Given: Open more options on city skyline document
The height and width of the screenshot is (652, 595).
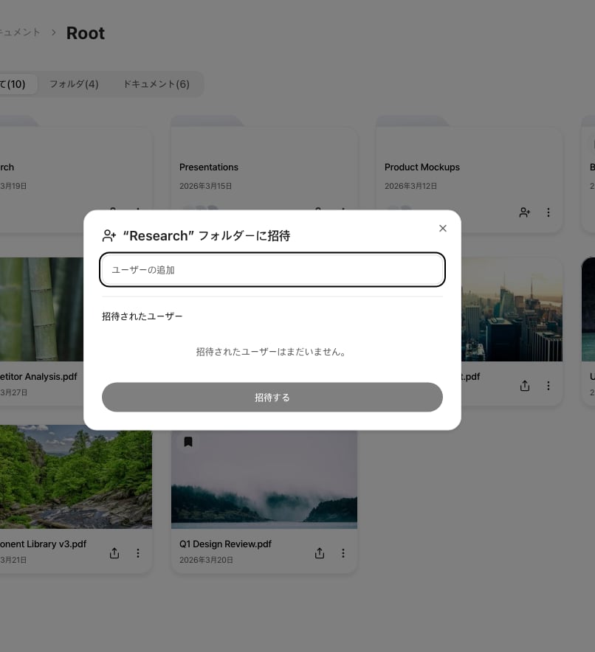Looking at the screenshot, I should point(548,386).
